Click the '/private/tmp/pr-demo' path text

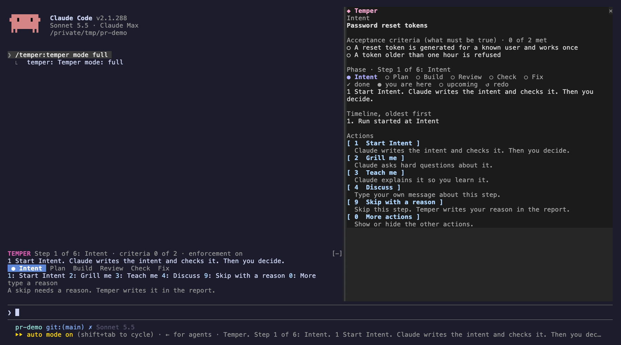point(88,33)
